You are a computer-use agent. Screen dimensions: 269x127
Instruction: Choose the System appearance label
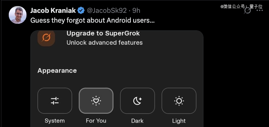pos(55,121)
